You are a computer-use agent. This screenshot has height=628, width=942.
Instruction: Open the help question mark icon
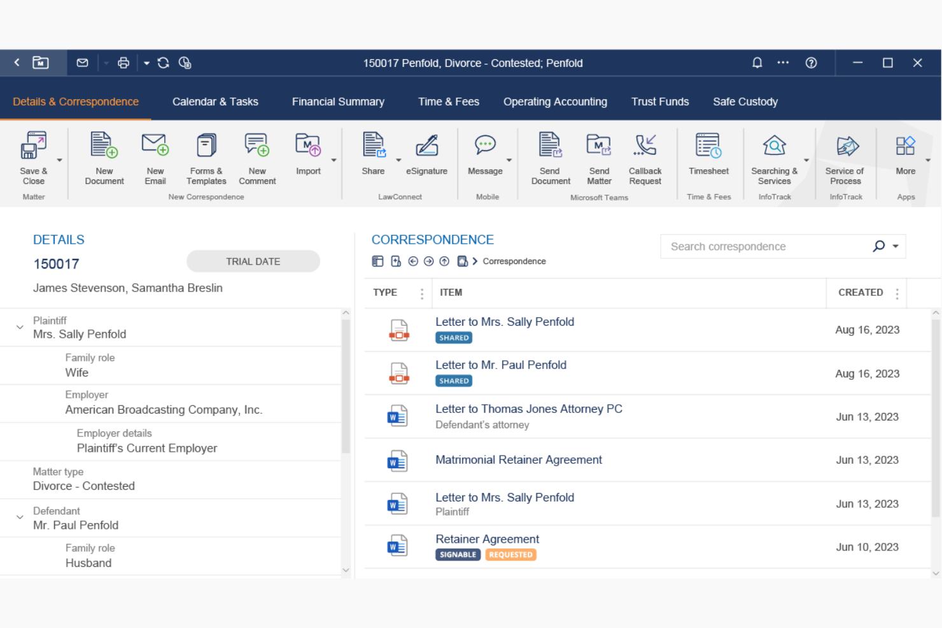(811, 62)
